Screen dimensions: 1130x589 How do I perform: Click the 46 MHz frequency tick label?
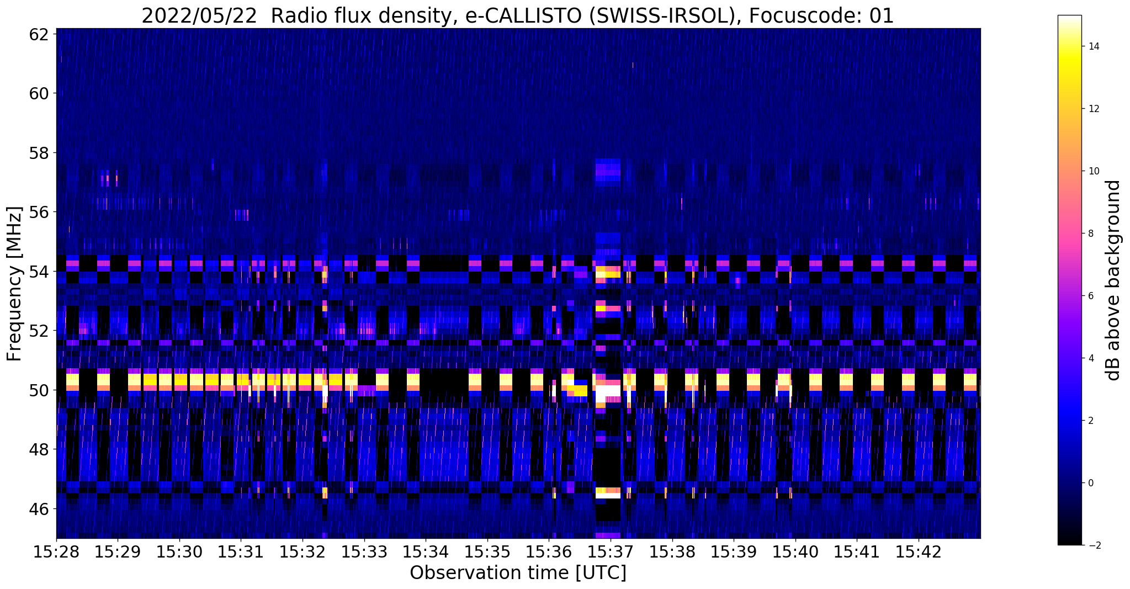point(39,509)
